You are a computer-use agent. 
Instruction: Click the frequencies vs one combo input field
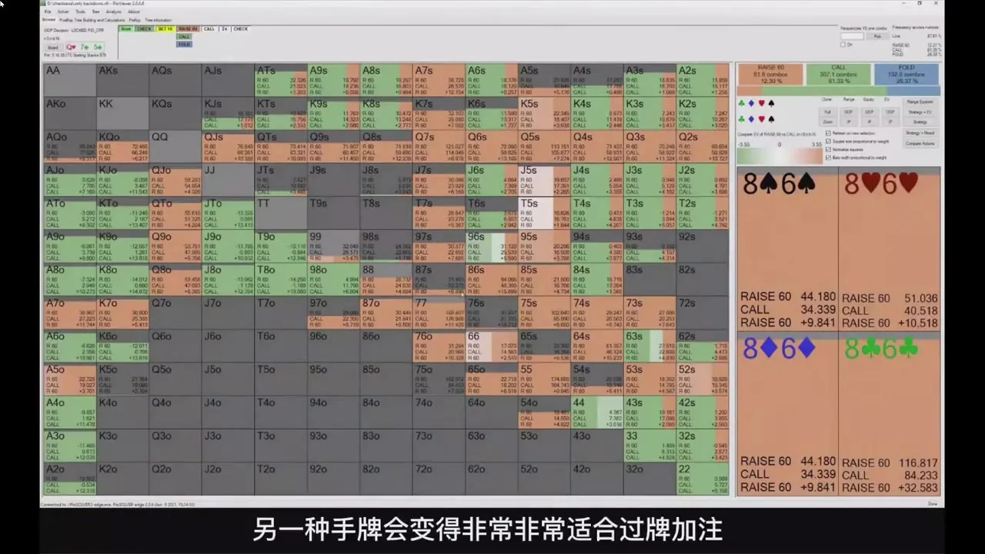point(853,36)
